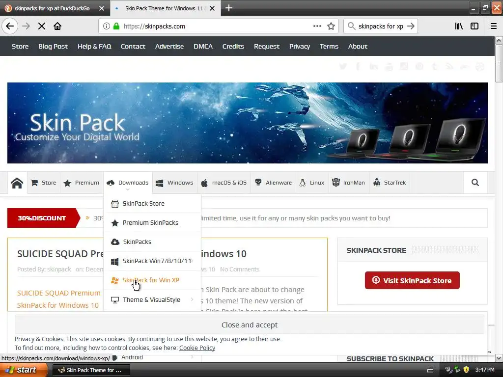The height and width of the screenshot is (377, 503).
Task: Open SUICIDE SQUAD Premium SkinPack link
Action: pyautogui.click(x=59, y=299)
